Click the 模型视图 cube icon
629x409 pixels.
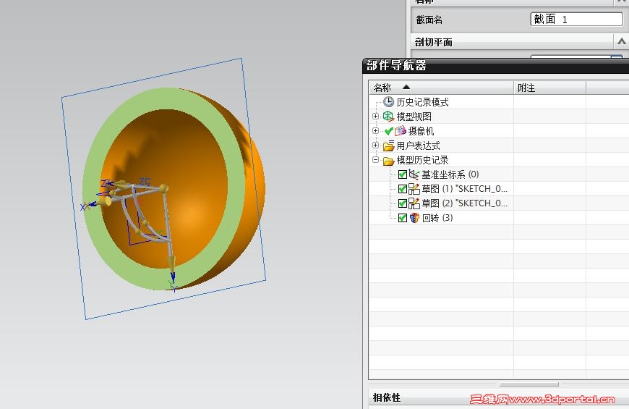[388, 117]
